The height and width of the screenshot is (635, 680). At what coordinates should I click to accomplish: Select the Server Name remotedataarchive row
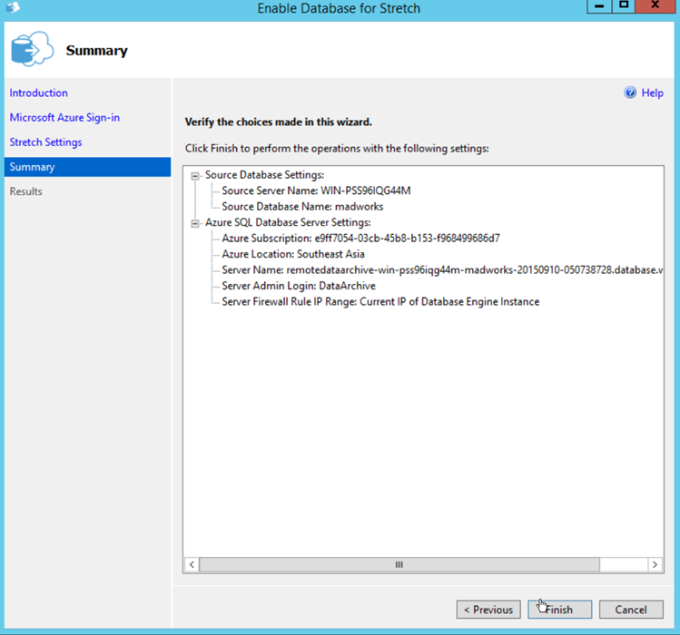click(x=442, y=270)
